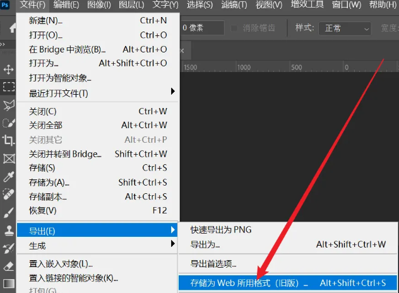This screenshot has width=399, height=293.
Task: Choose 打开(O)... menu entry
Action: 98,35
